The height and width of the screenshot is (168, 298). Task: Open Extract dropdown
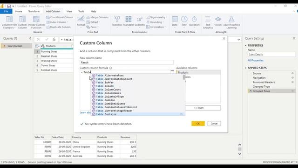click(x=93, y=22)
